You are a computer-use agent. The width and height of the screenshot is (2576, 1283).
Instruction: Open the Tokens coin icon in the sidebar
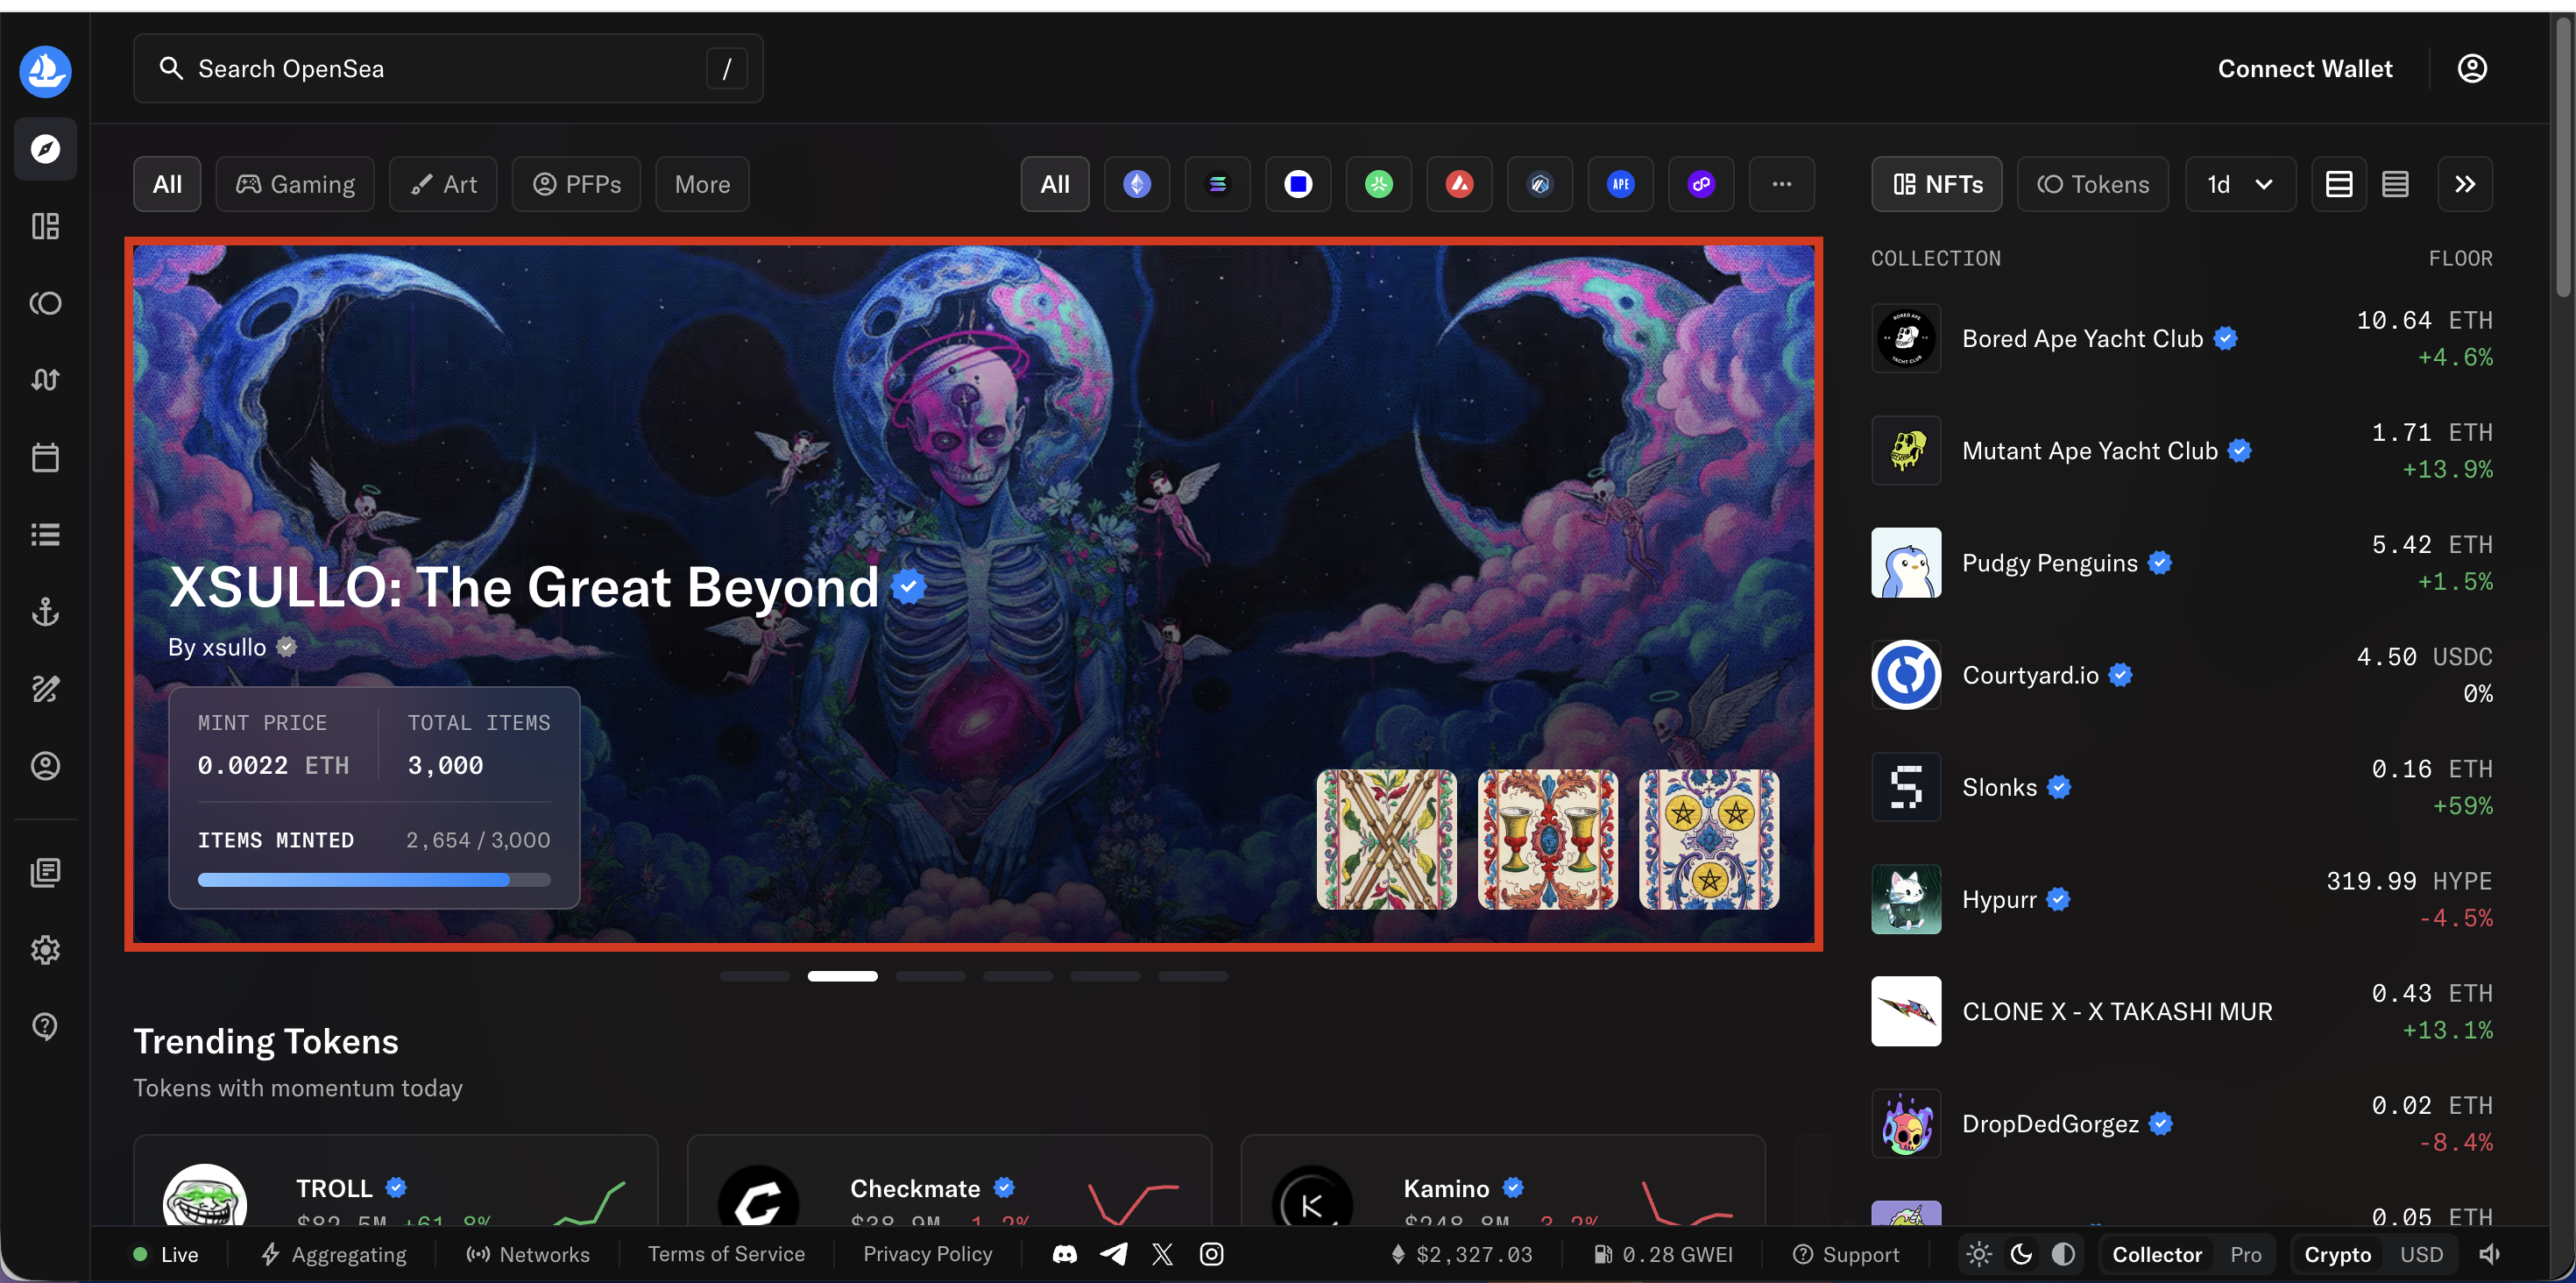[45, 303]
